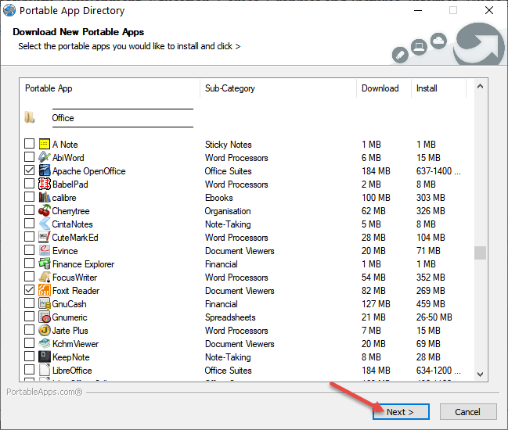Viewport: 508px width, 430px height.
Task: Enable the BabelPad checkbox
Action: (30, 183)
